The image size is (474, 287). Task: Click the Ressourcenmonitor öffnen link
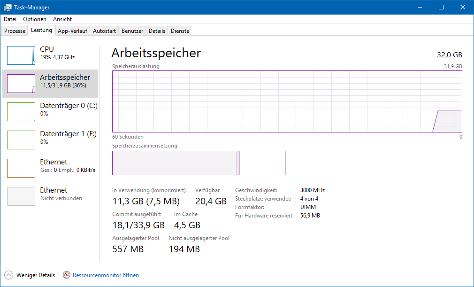click(106, 275)
